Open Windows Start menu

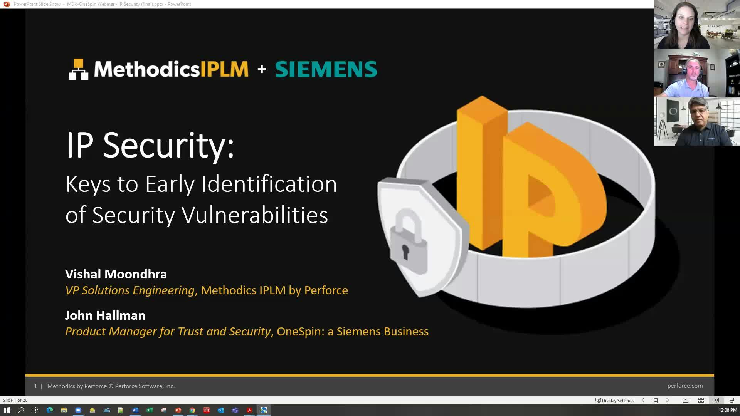pos(7,410)
